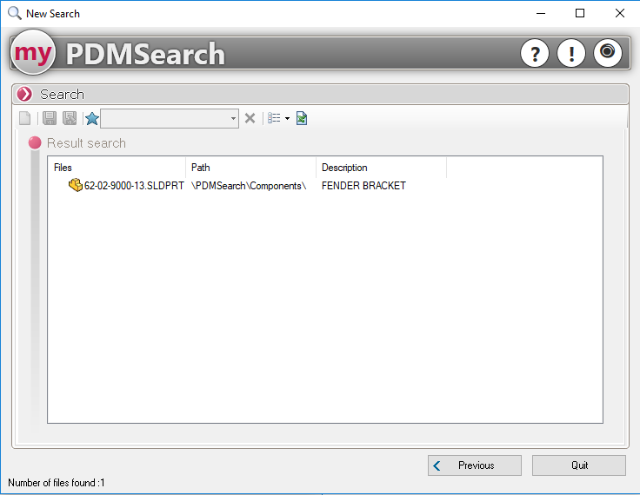640x495 pixels.
Task: Click the save-as search icon
Action: point(70,118)
